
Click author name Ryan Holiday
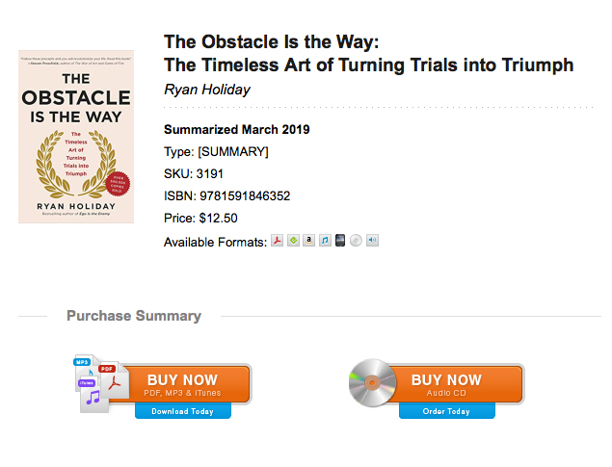207,90
